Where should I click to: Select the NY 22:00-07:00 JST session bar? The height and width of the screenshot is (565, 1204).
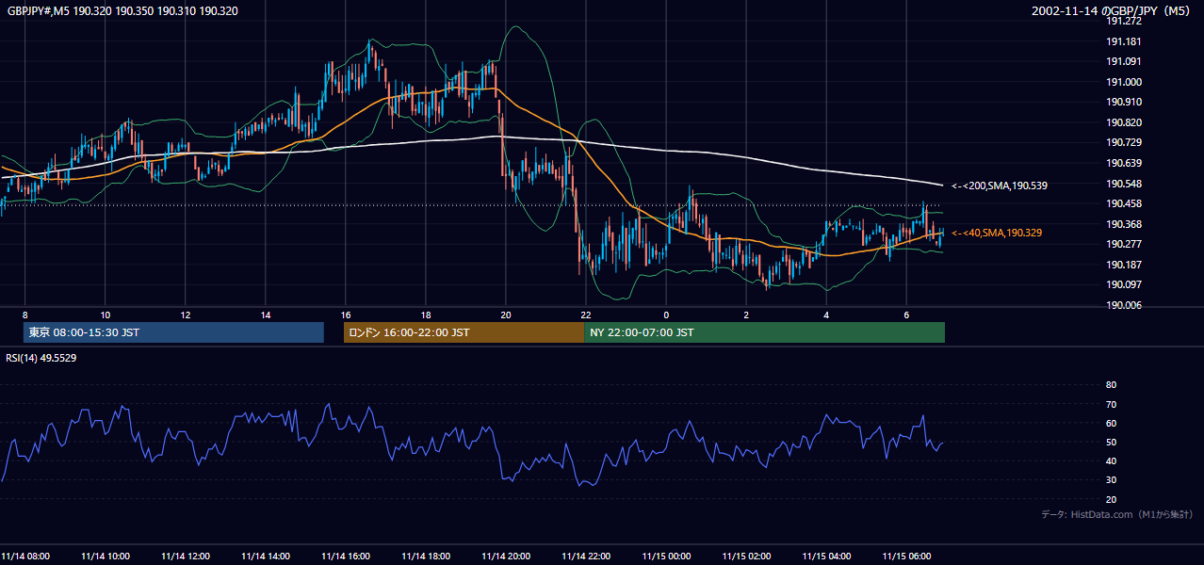pyautogui.click(x=764, y=332)
